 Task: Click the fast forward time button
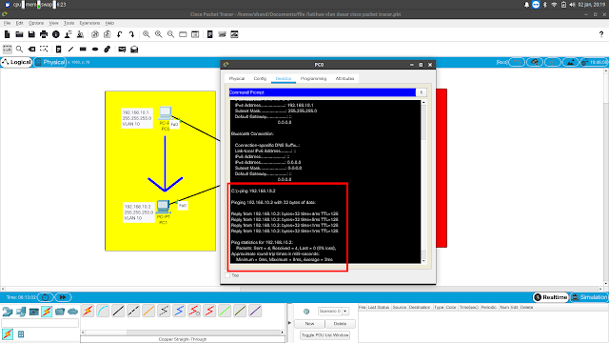[63, 297]
